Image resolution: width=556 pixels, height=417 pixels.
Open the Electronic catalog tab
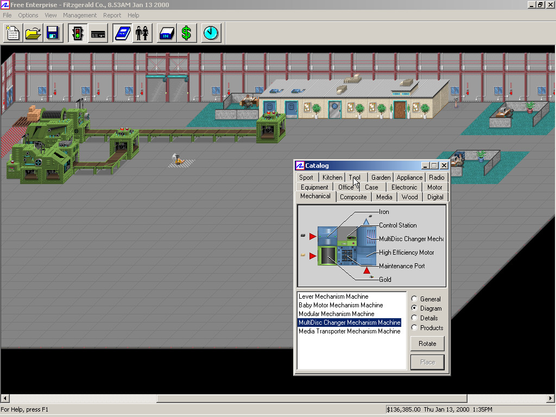pos(404,187)
